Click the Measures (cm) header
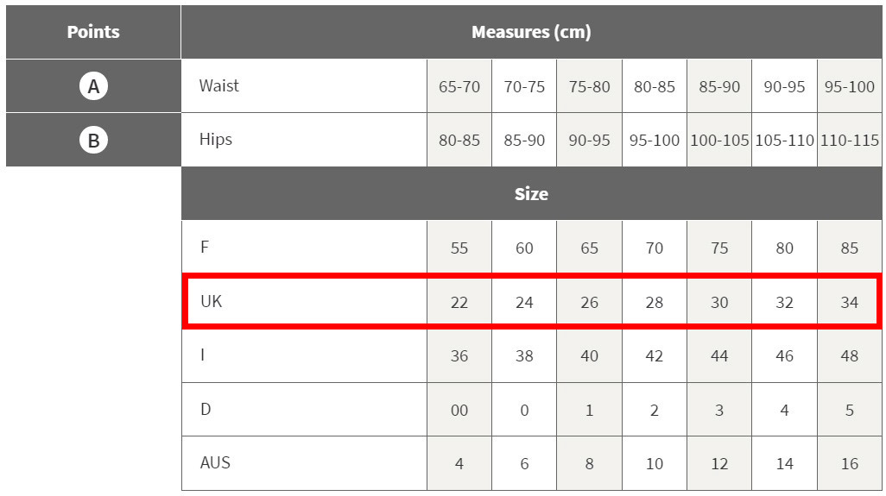The height and width of the screenshot is (496, 886). coord(531,32)
